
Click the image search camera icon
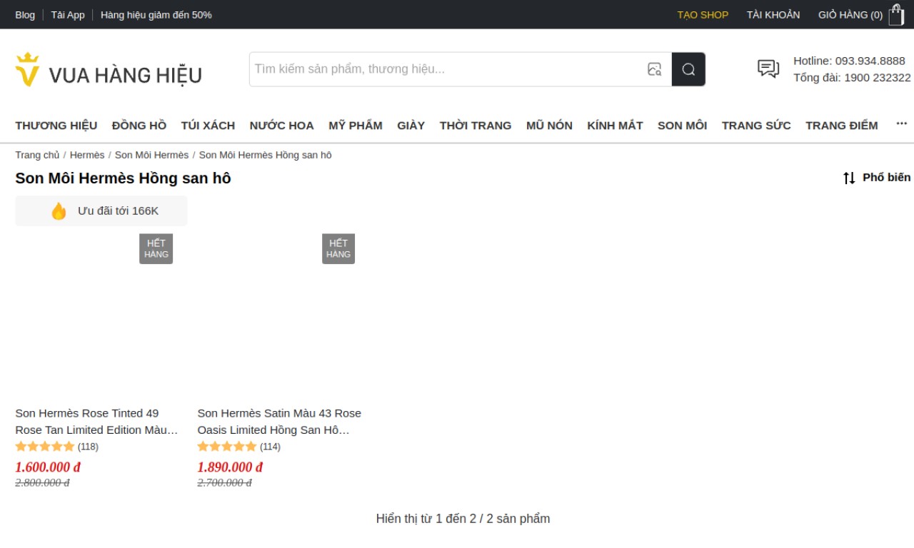click(654, 69)
